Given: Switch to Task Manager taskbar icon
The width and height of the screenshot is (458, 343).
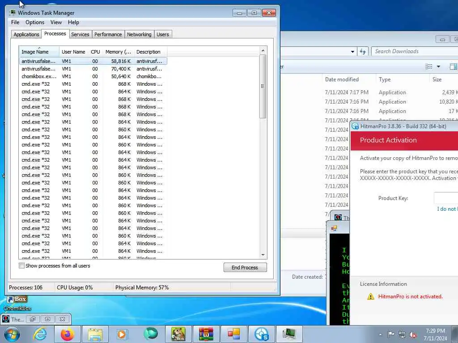Looking at the screenshot, I should point(289,334).
